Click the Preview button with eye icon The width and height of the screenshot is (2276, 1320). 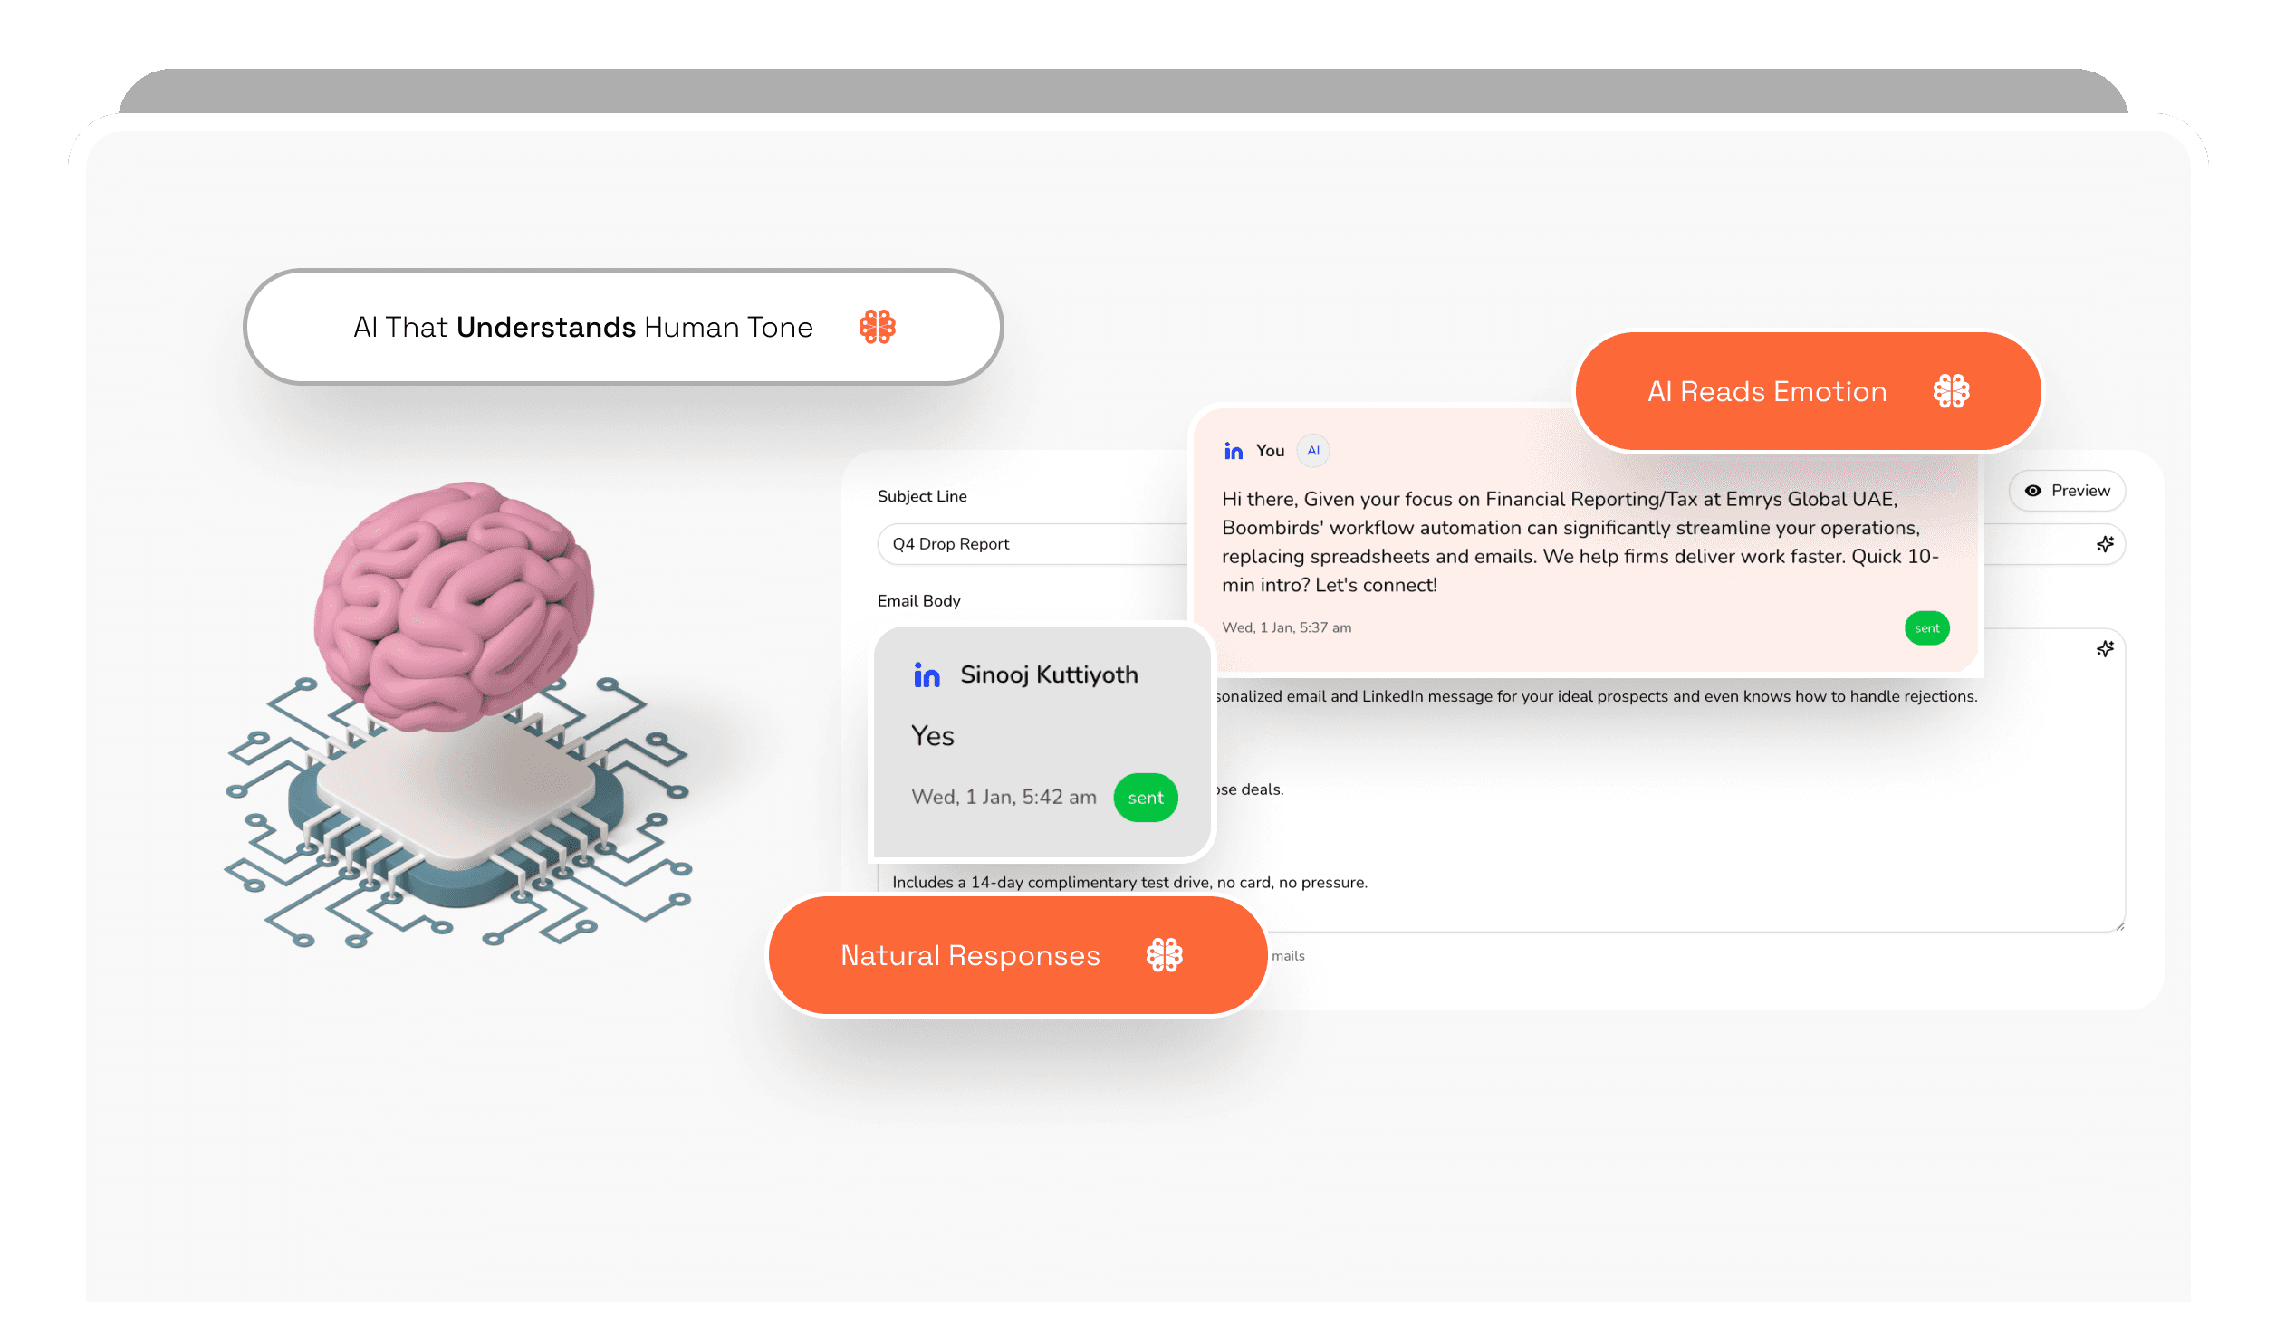coord(2067,491)
